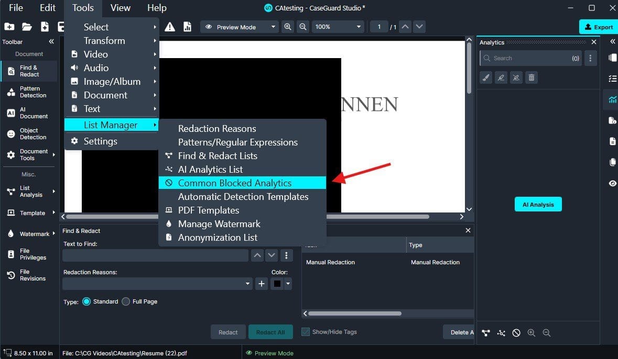Toggle the Show/Hide Tags checkbox
618x359 pixels.
point(306,332)
